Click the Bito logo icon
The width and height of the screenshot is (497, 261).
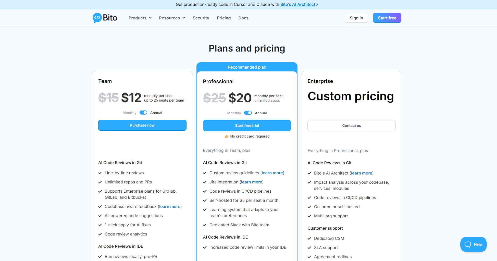(x=97, y=18)
